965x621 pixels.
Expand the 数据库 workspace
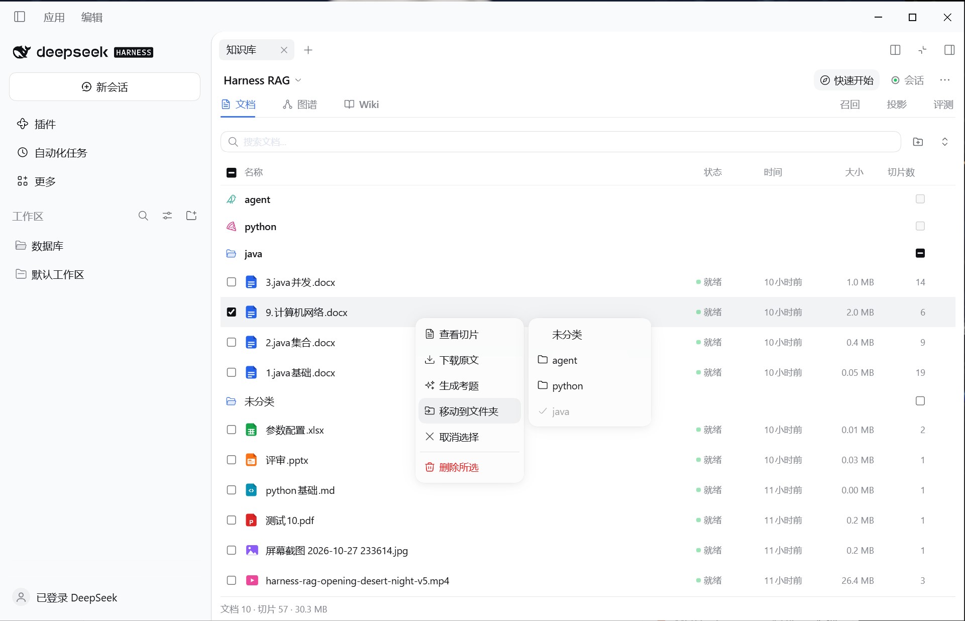point(39,246)
